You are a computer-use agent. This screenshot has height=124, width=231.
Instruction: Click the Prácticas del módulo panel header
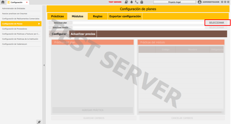pos(181,42)
